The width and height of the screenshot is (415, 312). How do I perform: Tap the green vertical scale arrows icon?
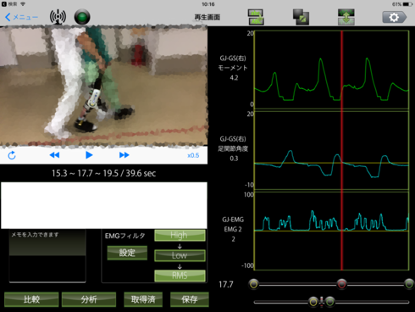346,17
